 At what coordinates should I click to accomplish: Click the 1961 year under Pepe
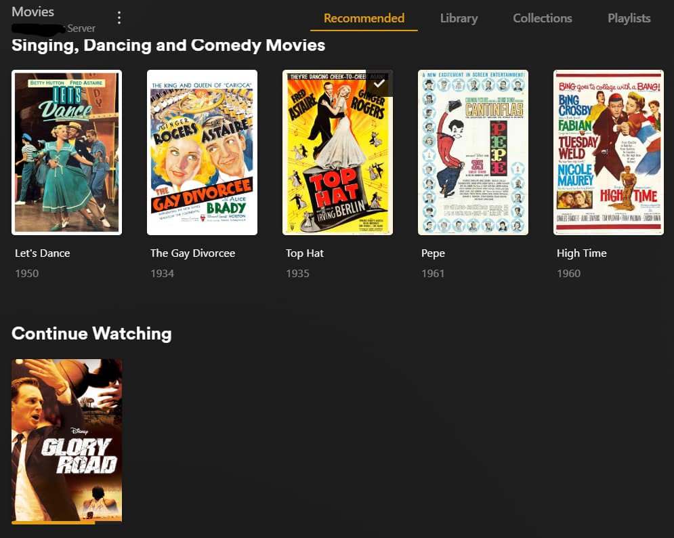pyautogui.click(x=433, y=274)
